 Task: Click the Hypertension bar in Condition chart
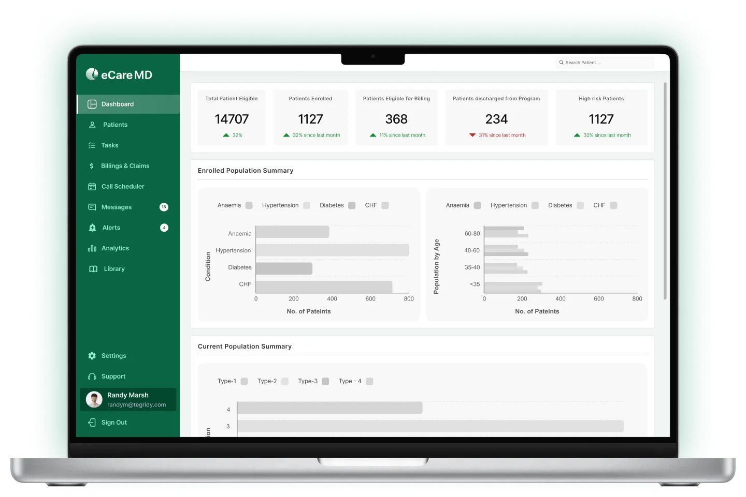click(x=333, y=250)
